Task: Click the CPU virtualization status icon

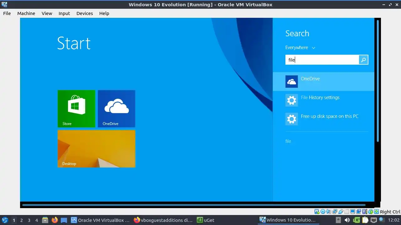Action: tap(365, 212)
